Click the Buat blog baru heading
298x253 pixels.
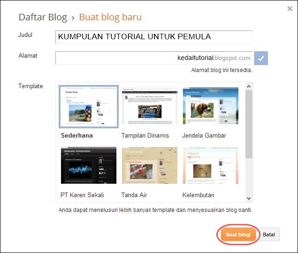(x=110, y=17)
